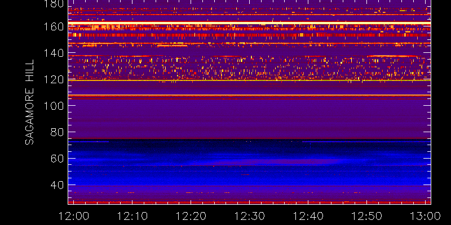Click the 80 frequency axis label
Image resolution: width=451 pixels, height=225 pixels.
point(58,132)
